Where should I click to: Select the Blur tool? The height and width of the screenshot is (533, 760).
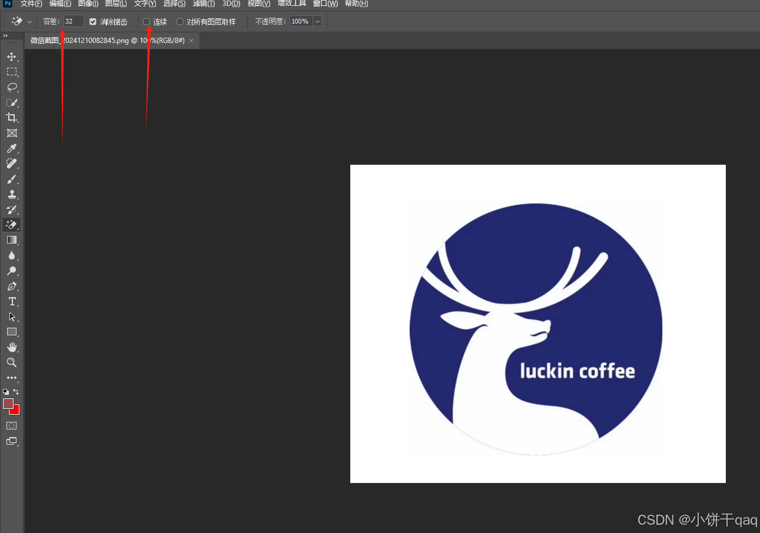[11, 255]
